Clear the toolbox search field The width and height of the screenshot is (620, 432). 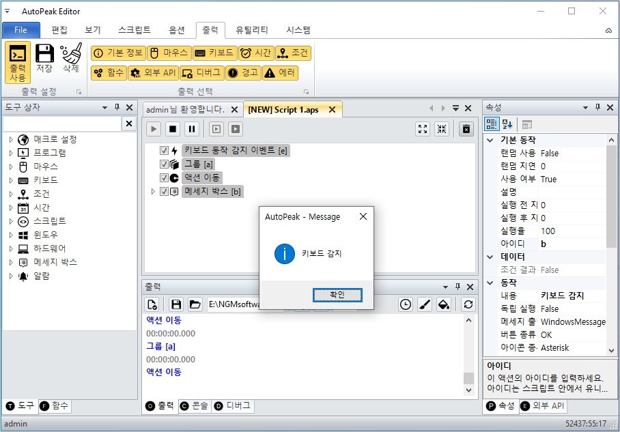tap(129, 124)
